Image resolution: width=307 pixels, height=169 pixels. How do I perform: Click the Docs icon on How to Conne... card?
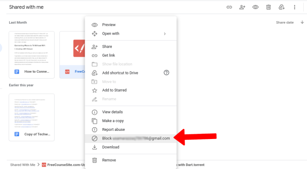pos(17,72)
